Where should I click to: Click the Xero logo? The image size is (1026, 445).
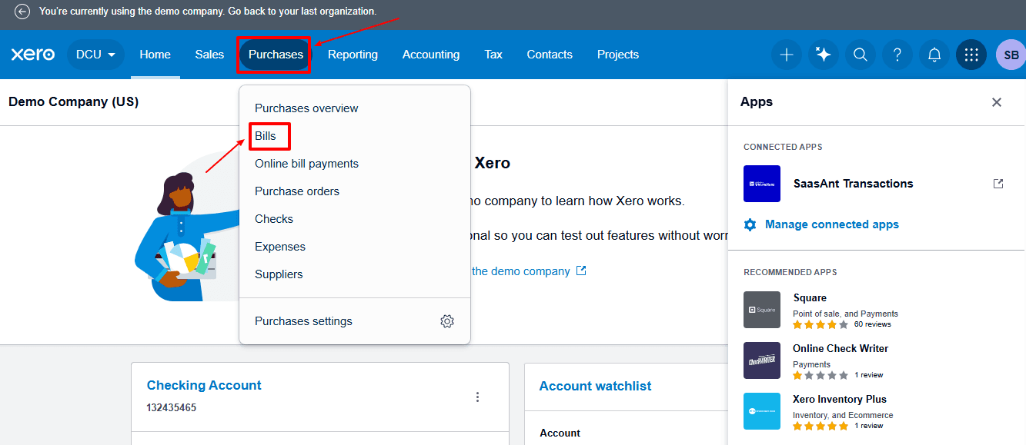pos(32,55)
